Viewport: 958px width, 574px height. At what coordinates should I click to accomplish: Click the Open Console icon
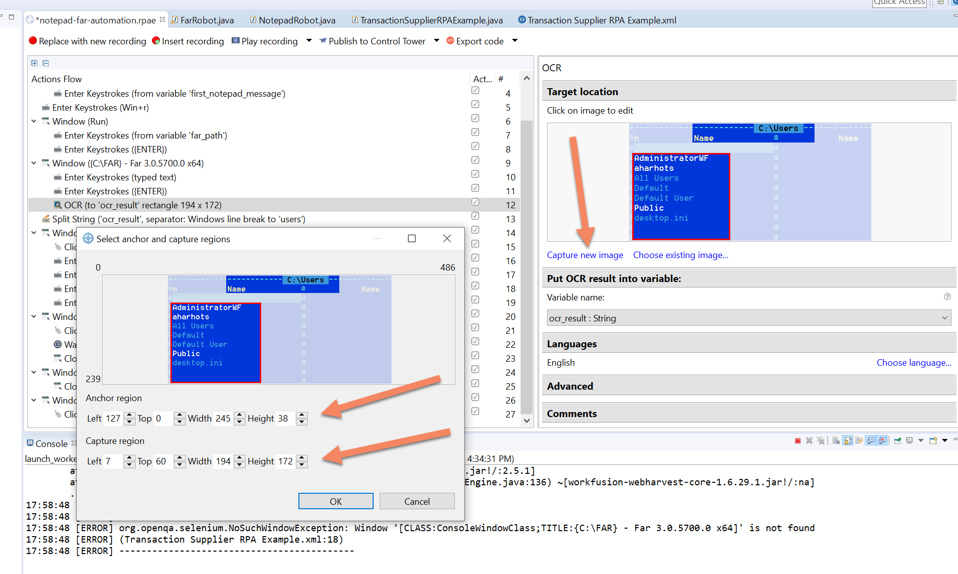point(933,440)
